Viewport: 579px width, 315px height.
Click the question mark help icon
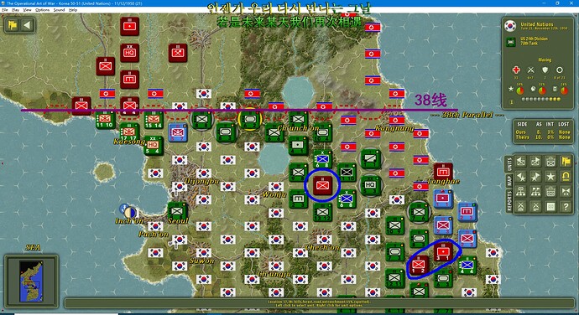(x=566, y=207)
